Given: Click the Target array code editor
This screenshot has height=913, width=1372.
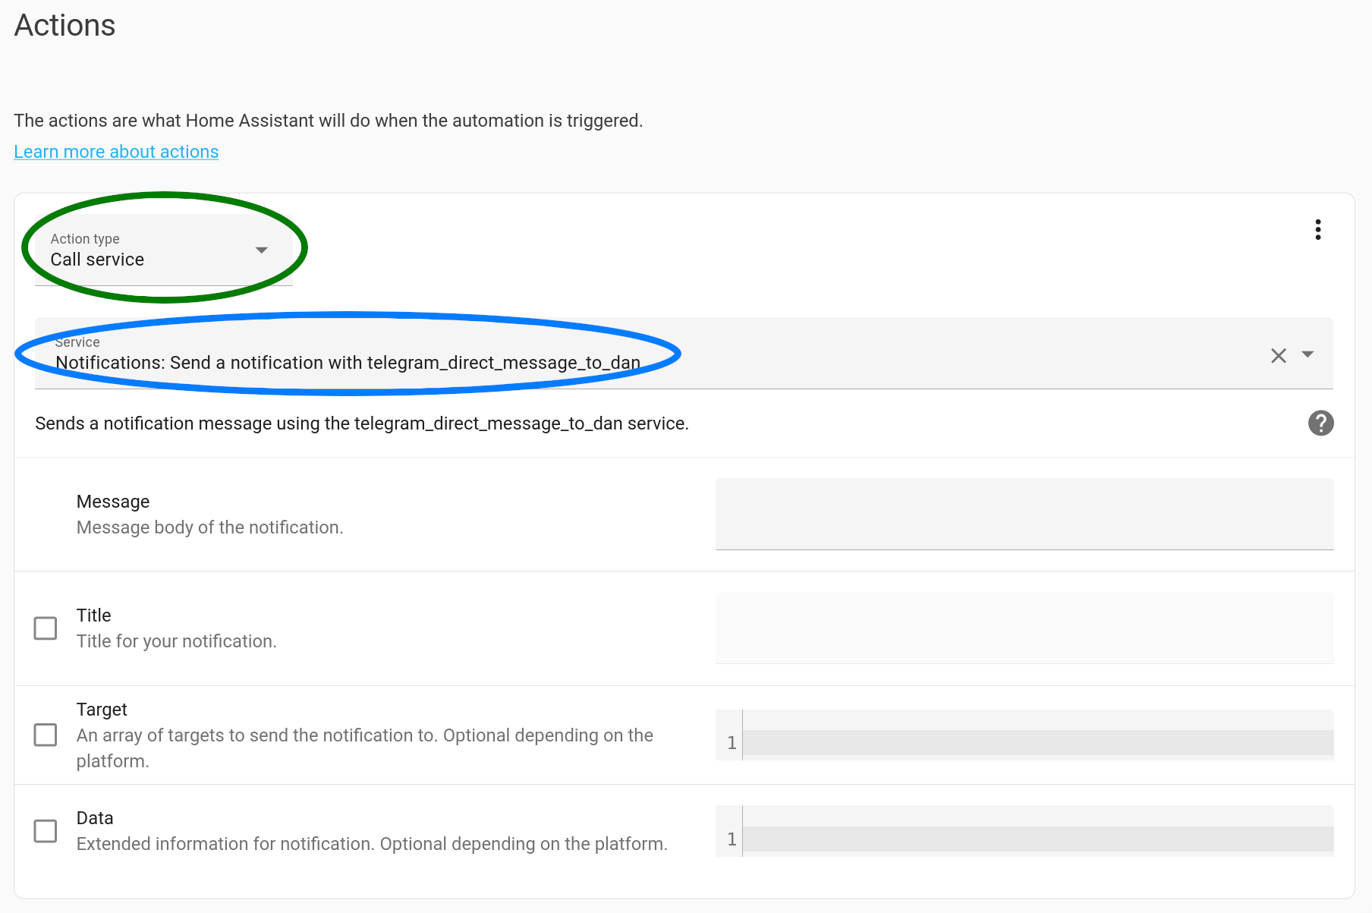Looking at the screenshot, I should [1037, 742].
